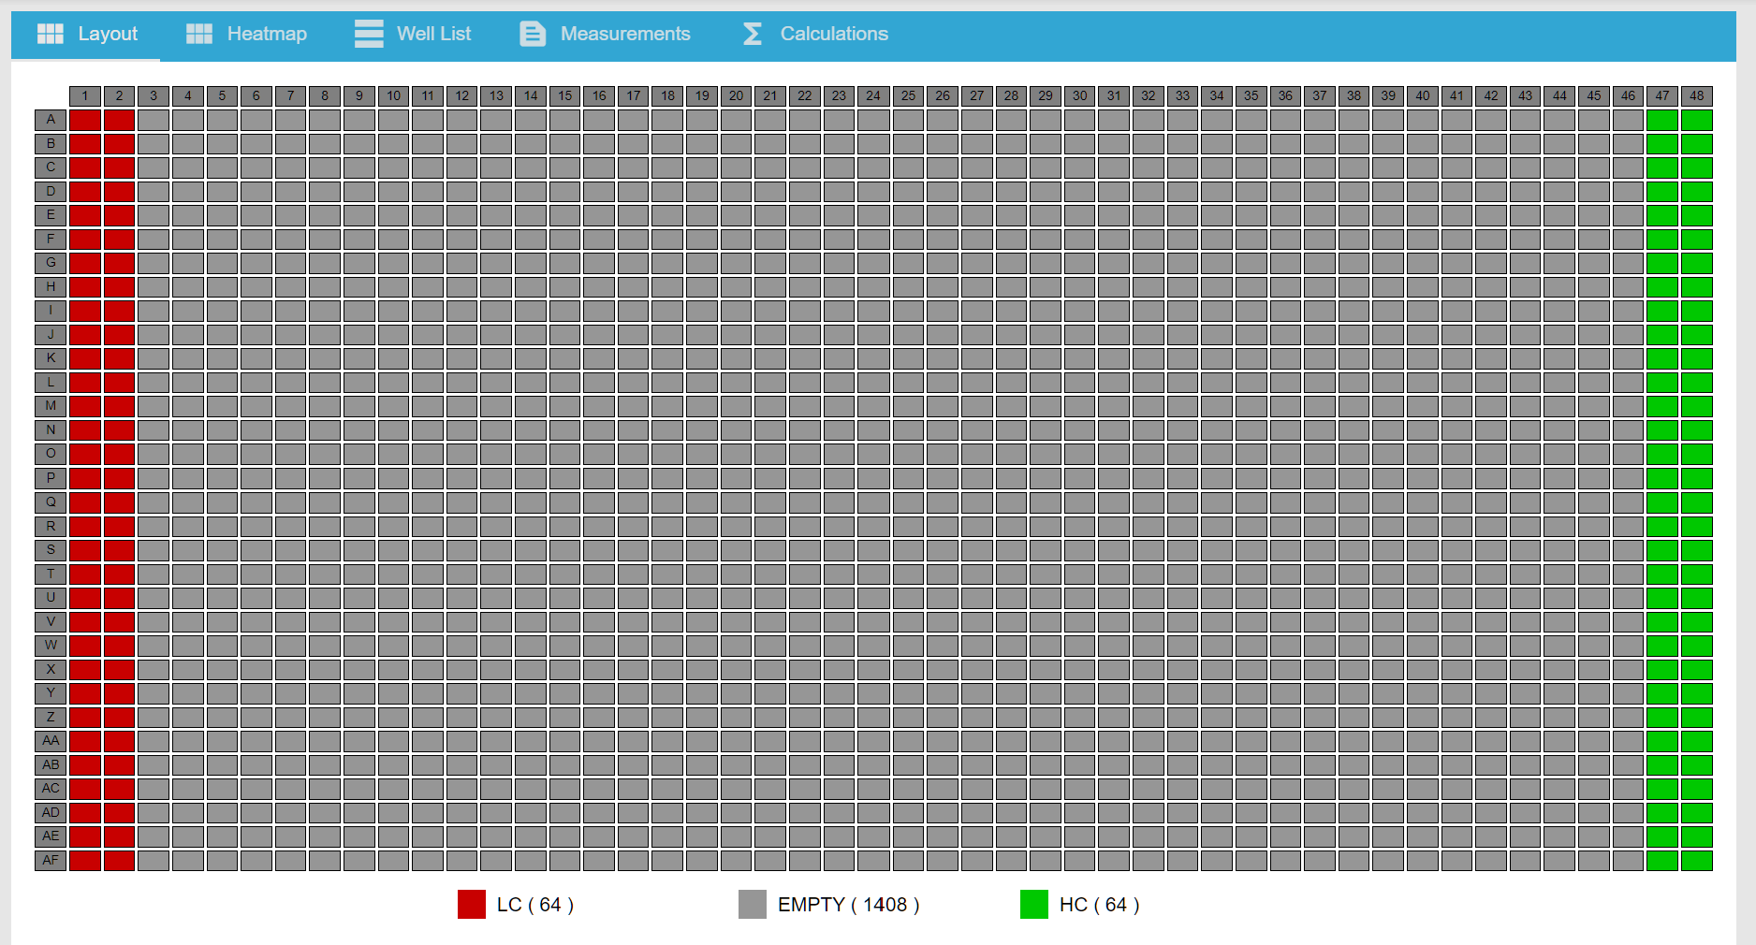Select column header 24
This screenshot has width=1756, height=945.
tap(873, 95)
